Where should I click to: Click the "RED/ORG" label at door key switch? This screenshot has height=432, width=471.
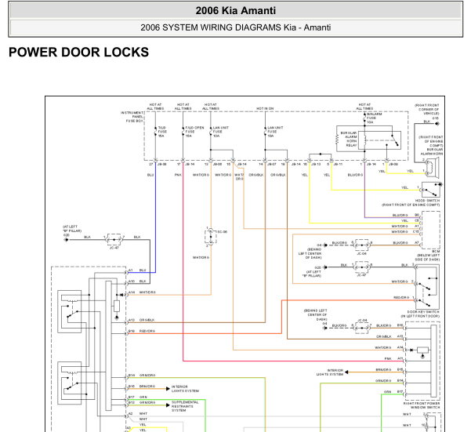tap(401, 297)
